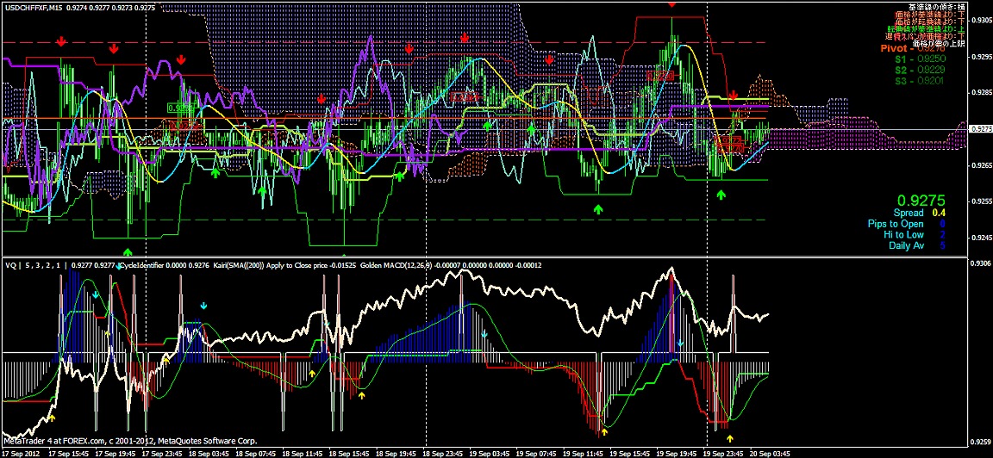The width and height of the screenshot is (993, 458).
Task: Click the leftmost yellow up arrow in the indicator window
Action: tap(51, 418)
